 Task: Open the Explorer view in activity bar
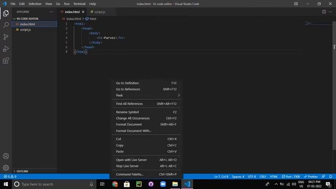pos(6,13)
